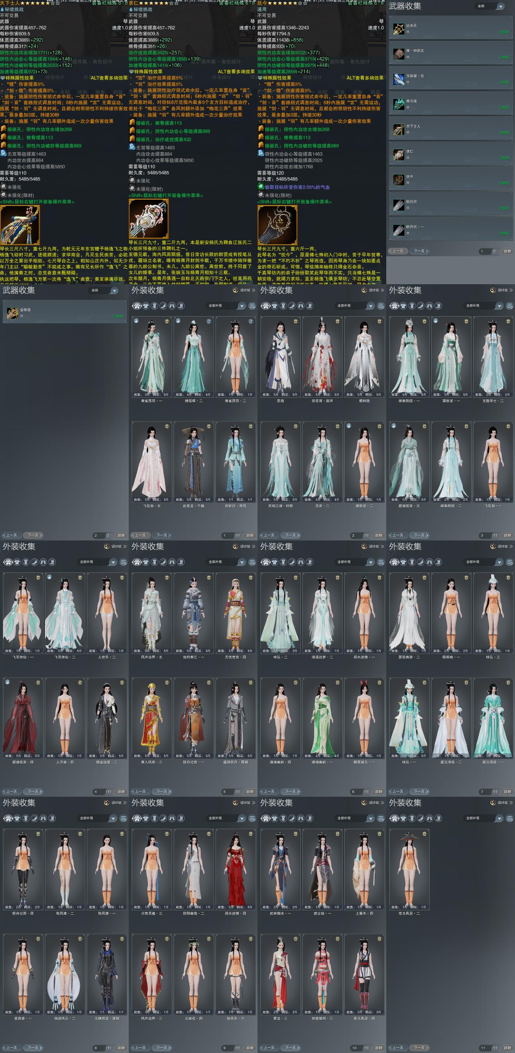Click 求仁 icon in the weapon collection list
This screenshot has width=515, height=1053.
[x=398, y=154]
